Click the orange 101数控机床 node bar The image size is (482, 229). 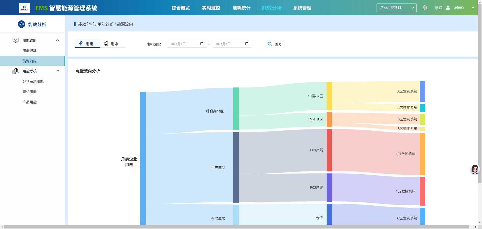[x=423, y=154]
